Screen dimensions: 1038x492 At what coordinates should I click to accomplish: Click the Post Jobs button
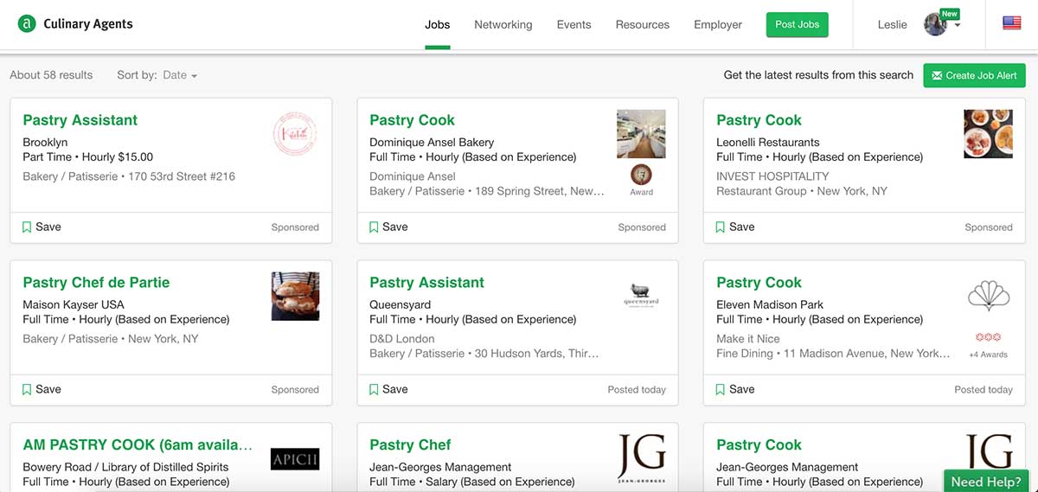pos(798,24)
